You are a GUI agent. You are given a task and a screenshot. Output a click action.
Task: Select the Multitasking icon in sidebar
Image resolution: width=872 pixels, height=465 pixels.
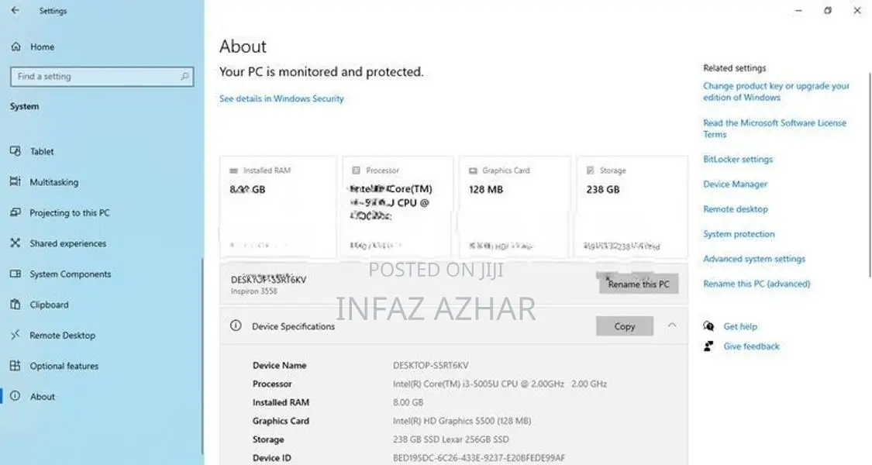pos(16,181)
